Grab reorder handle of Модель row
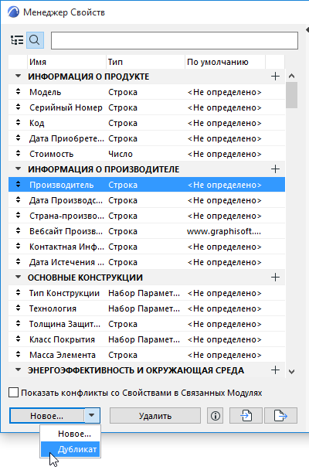The height and width of the screenshot is (470, 309). point(19,92)
